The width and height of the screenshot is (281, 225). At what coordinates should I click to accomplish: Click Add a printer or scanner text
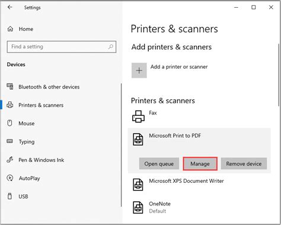(x=179, y=66)
